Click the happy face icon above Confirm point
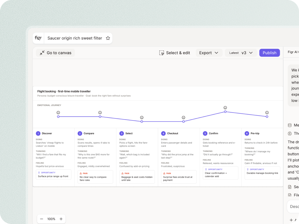The image size is (299, 224). pyautogui.click(x=225, y=108)
